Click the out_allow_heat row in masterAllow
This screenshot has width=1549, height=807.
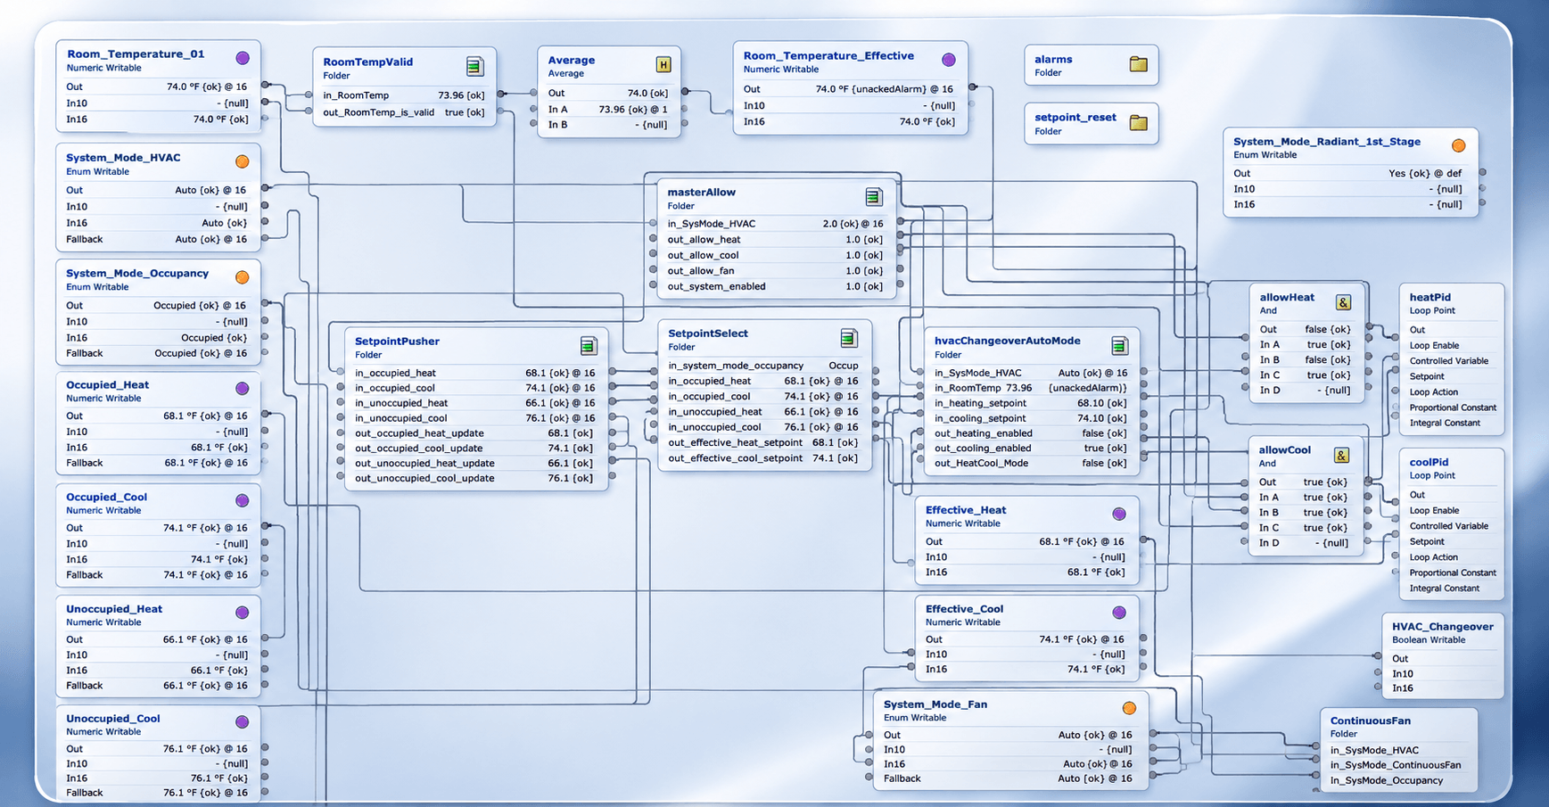pyautogui.click(x=775, y=239)
